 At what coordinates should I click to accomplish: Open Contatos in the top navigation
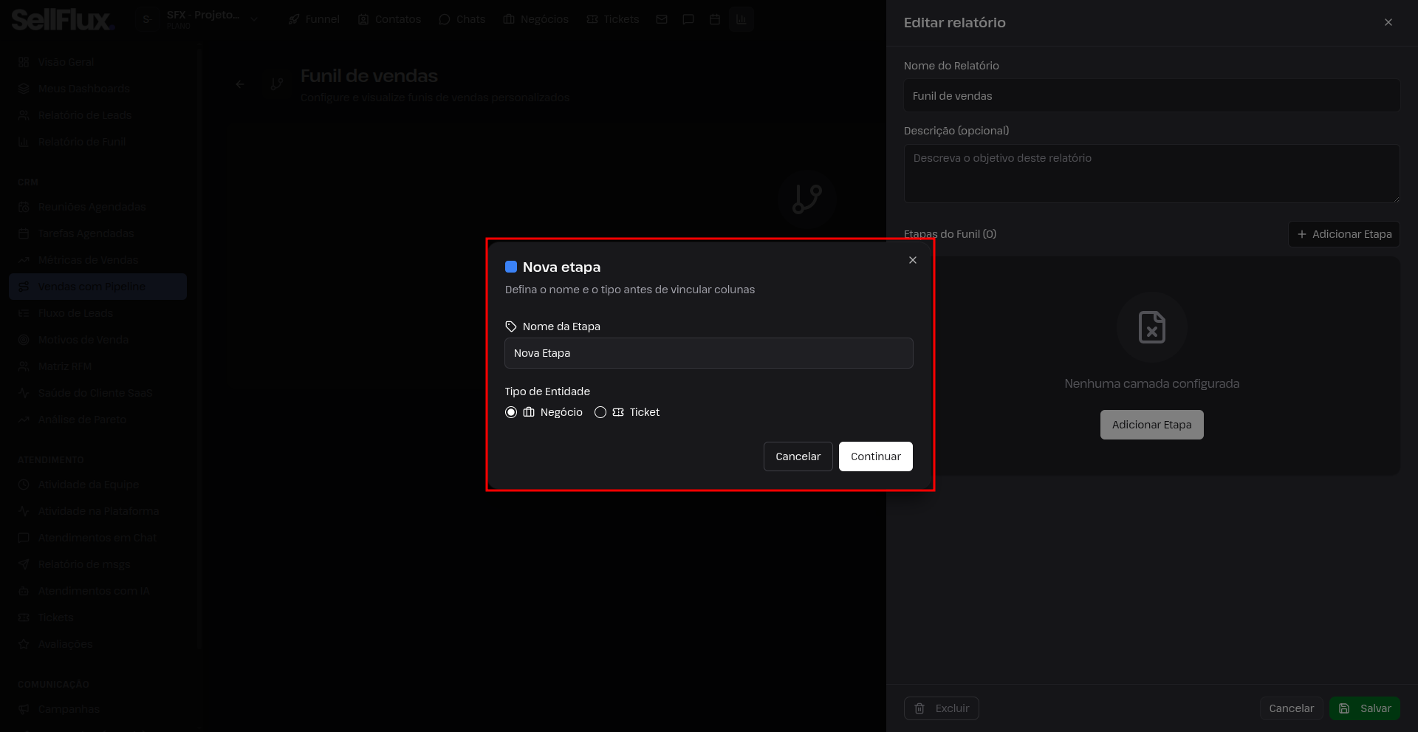pos(389,19)
